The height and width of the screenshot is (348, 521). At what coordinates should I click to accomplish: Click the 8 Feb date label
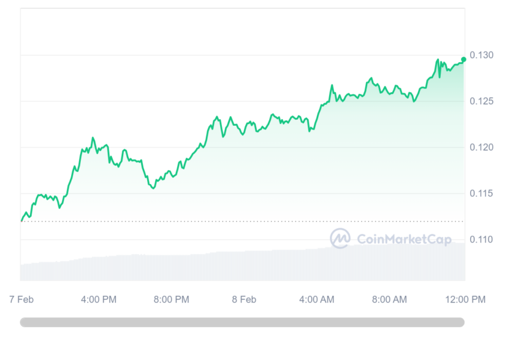point(244,300)
